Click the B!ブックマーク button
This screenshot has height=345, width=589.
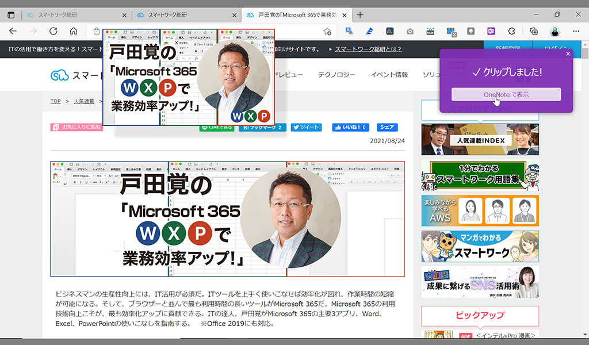point(262,128)
